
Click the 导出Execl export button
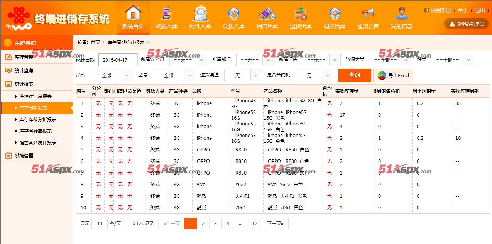pos(393,75)
